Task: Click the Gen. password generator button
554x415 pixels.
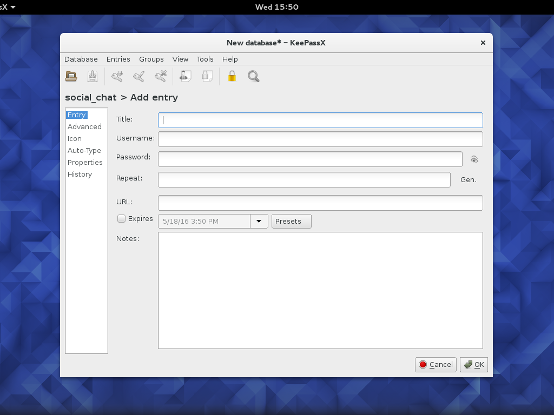Action: pyautogui.click(x=469, y=179)
